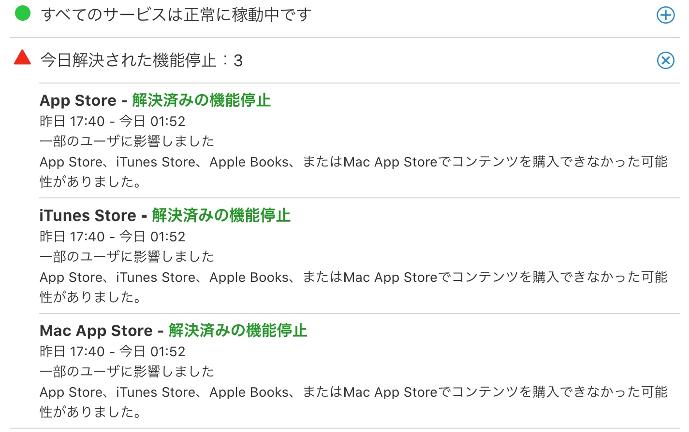Click the Mac App Store outage description paragraph

click(353, 402)
